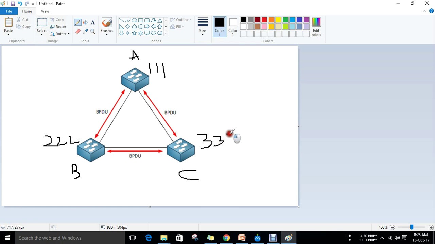Open the Fill dropdown
This screenshot has height=244, width=435.
point(177,27)
